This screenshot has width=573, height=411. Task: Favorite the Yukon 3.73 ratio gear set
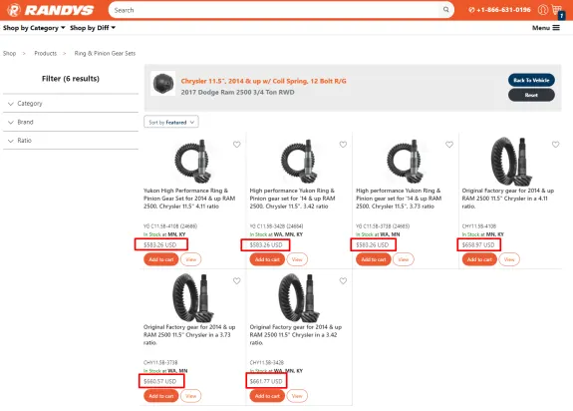tap(449, 145)
